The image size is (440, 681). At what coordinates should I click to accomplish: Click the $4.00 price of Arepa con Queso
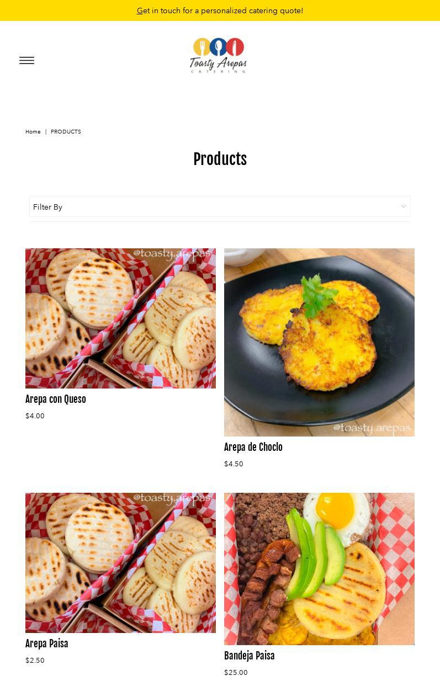pyautogui.click(x=35, y=416)
